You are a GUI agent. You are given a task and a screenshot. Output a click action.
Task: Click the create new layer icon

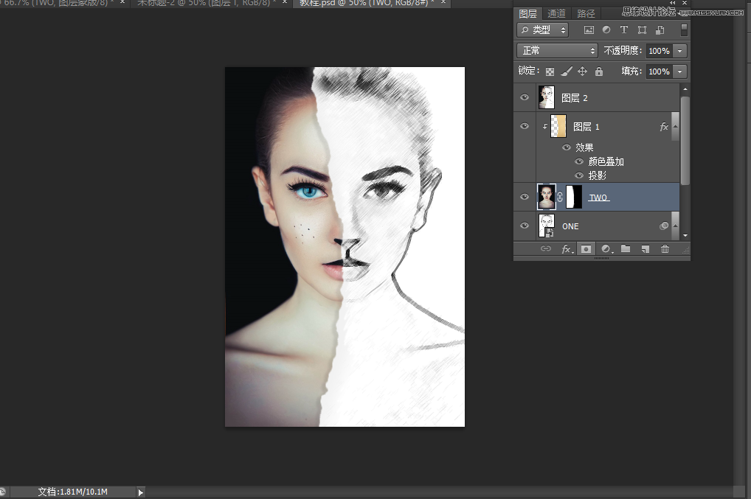645,249
